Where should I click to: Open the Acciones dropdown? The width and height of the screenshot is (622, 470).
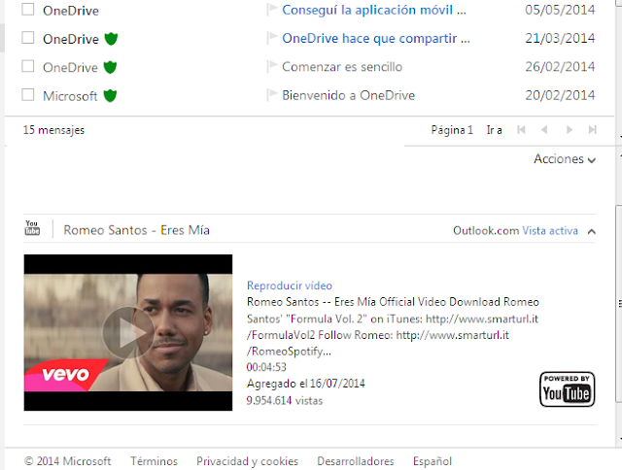point(565,159)
